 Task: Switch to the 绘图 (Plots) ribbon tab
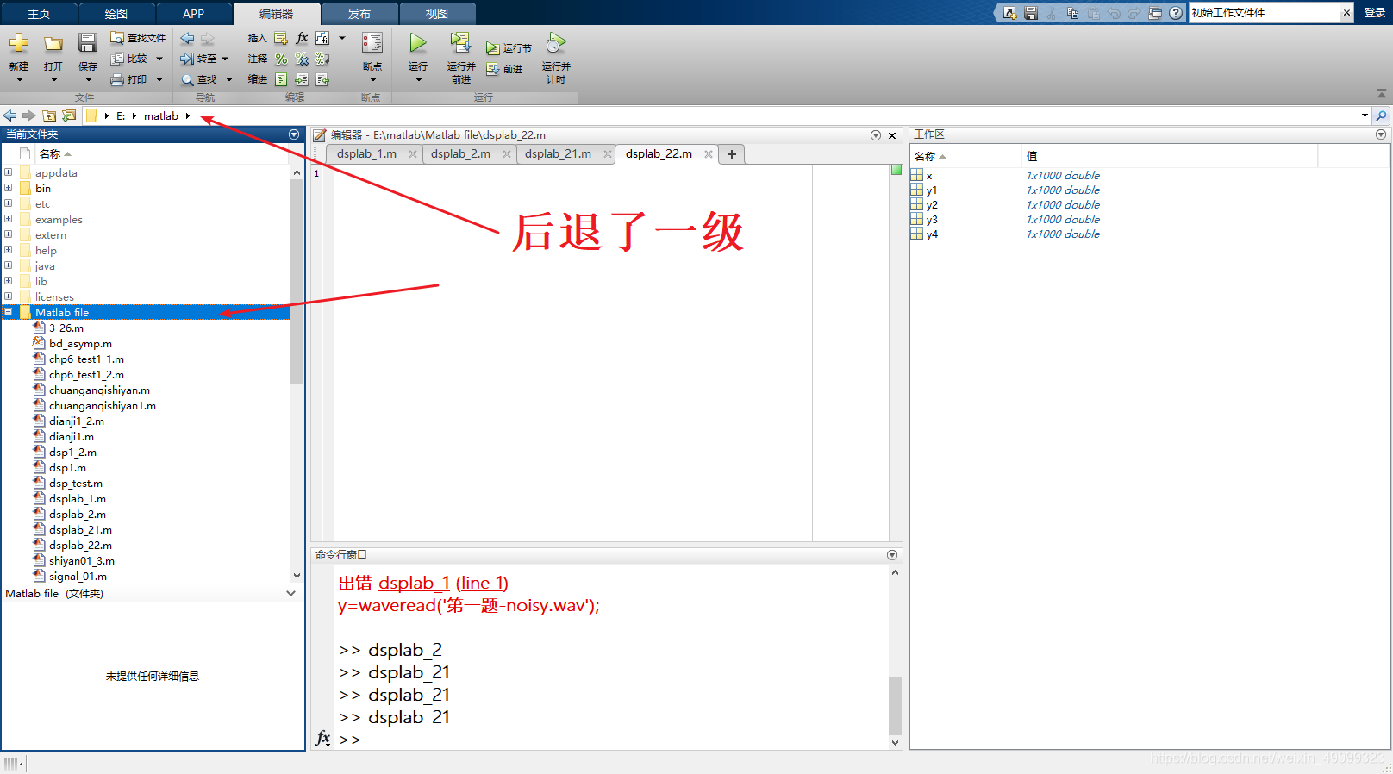tap(116, 14)
